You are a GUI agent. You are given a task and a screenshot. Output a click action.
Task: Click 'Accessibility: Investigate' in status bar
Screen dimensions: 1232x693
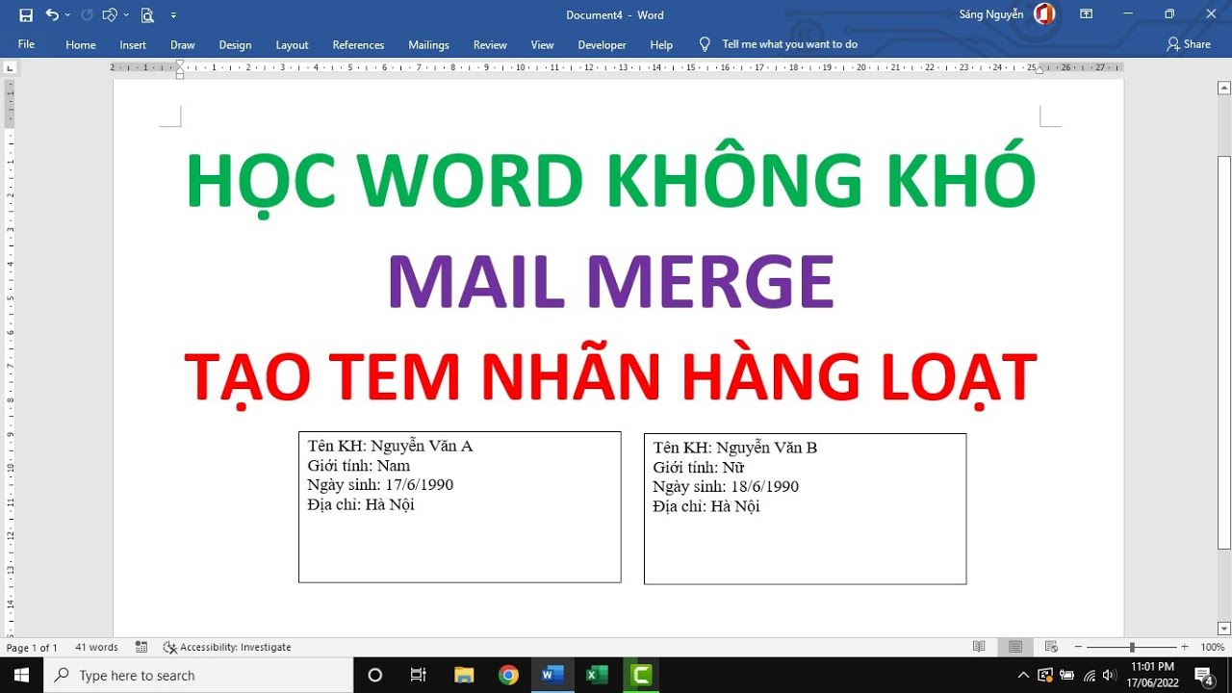[x=227, y=647]
